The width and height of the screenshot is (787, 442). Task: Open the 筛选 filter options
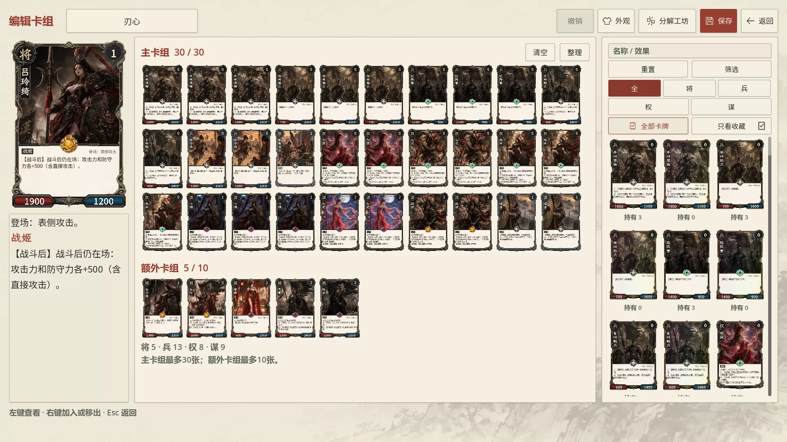731,69
